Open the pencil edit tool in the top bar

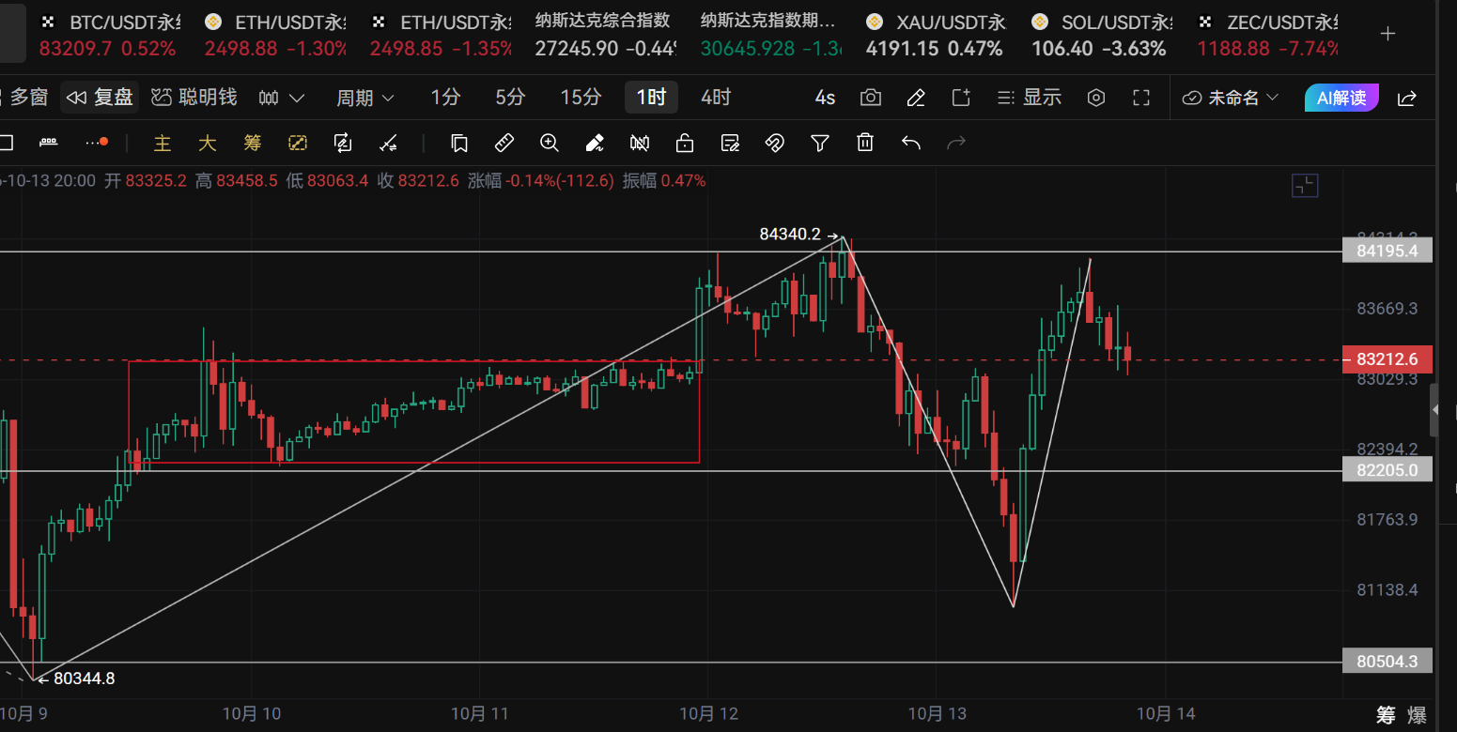click(916, 98)
